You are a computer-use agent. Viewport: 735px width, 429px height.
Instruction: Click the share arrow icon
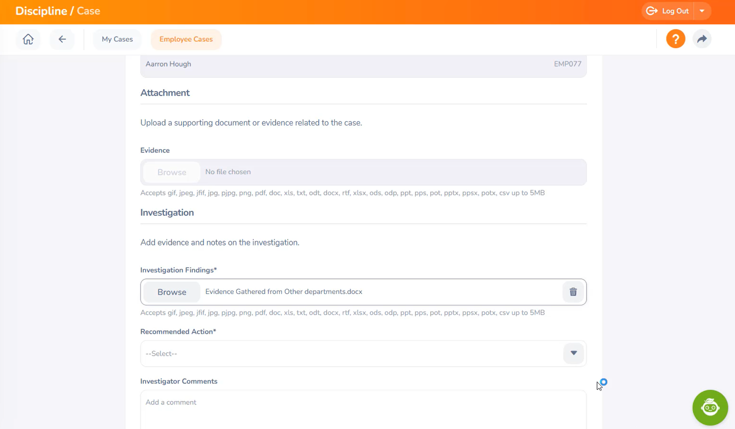pyautogui.click(x=702, y=39)
